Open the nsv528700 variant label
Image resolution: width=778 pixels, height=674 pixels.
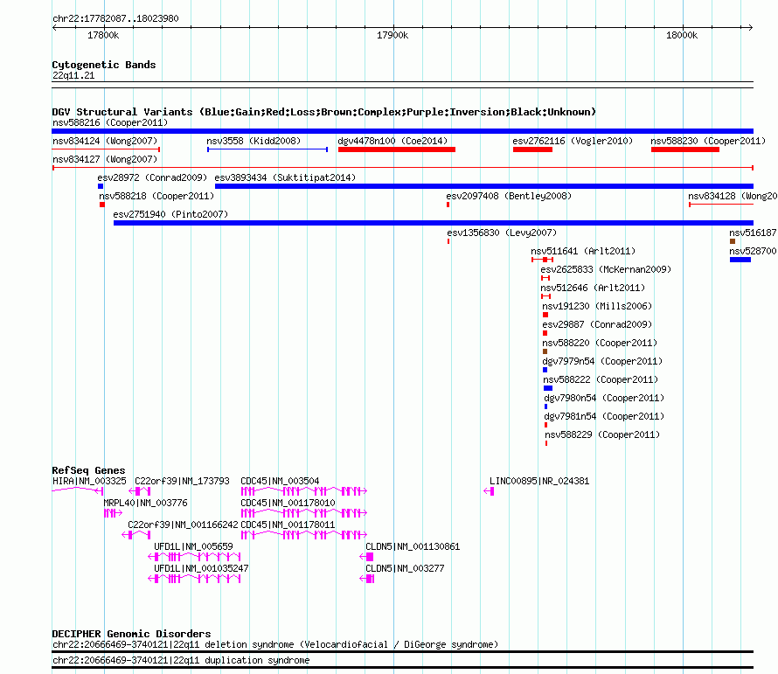(x=753, y=251)
